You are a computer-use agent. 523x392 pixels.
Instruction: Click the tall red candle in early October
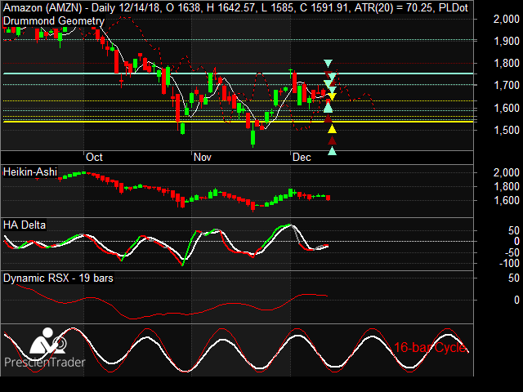[116, 62]
